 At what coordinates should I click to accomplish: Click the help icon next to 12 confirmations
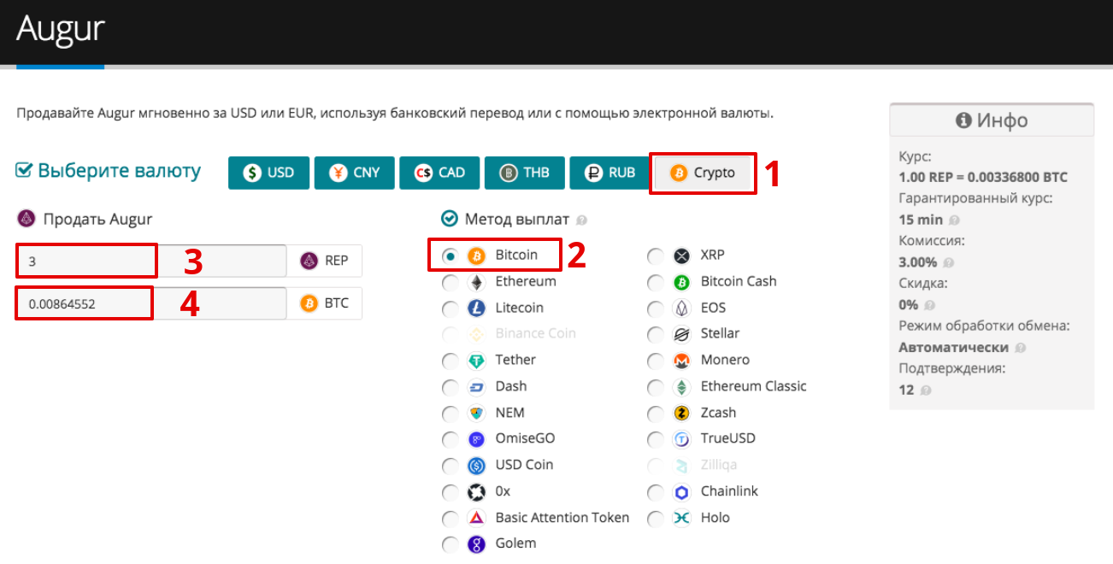point(925,391)
